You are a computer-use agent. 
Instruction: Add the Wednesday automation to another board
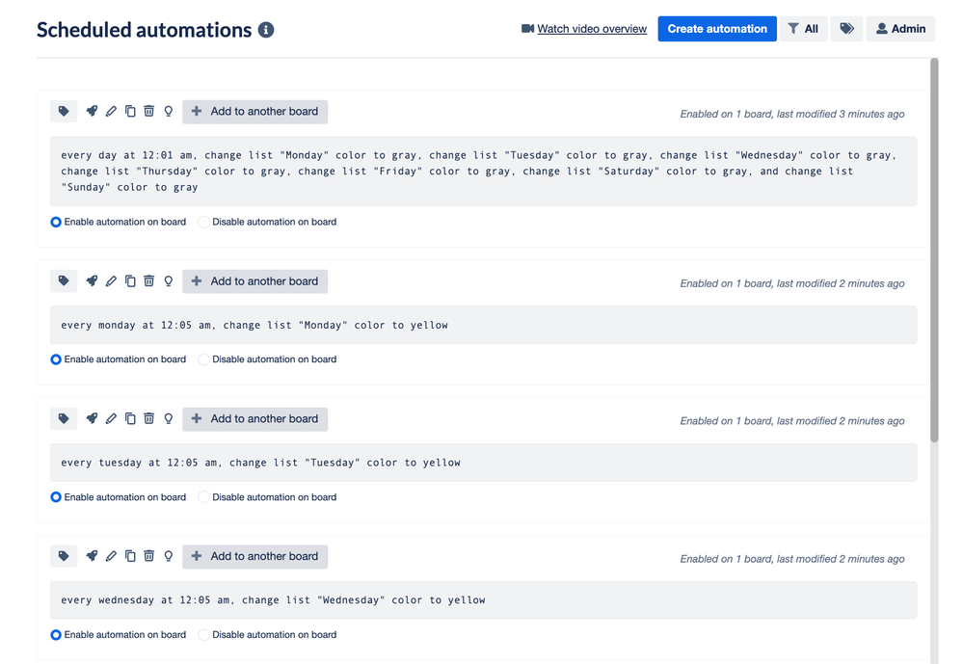point(254,556)
